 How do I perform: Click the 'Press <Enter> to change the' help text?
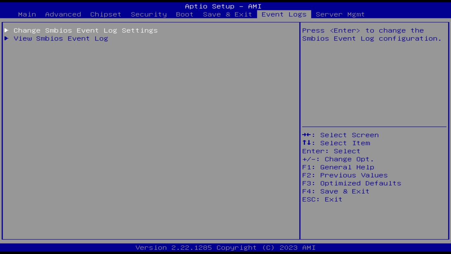[363, 31]
